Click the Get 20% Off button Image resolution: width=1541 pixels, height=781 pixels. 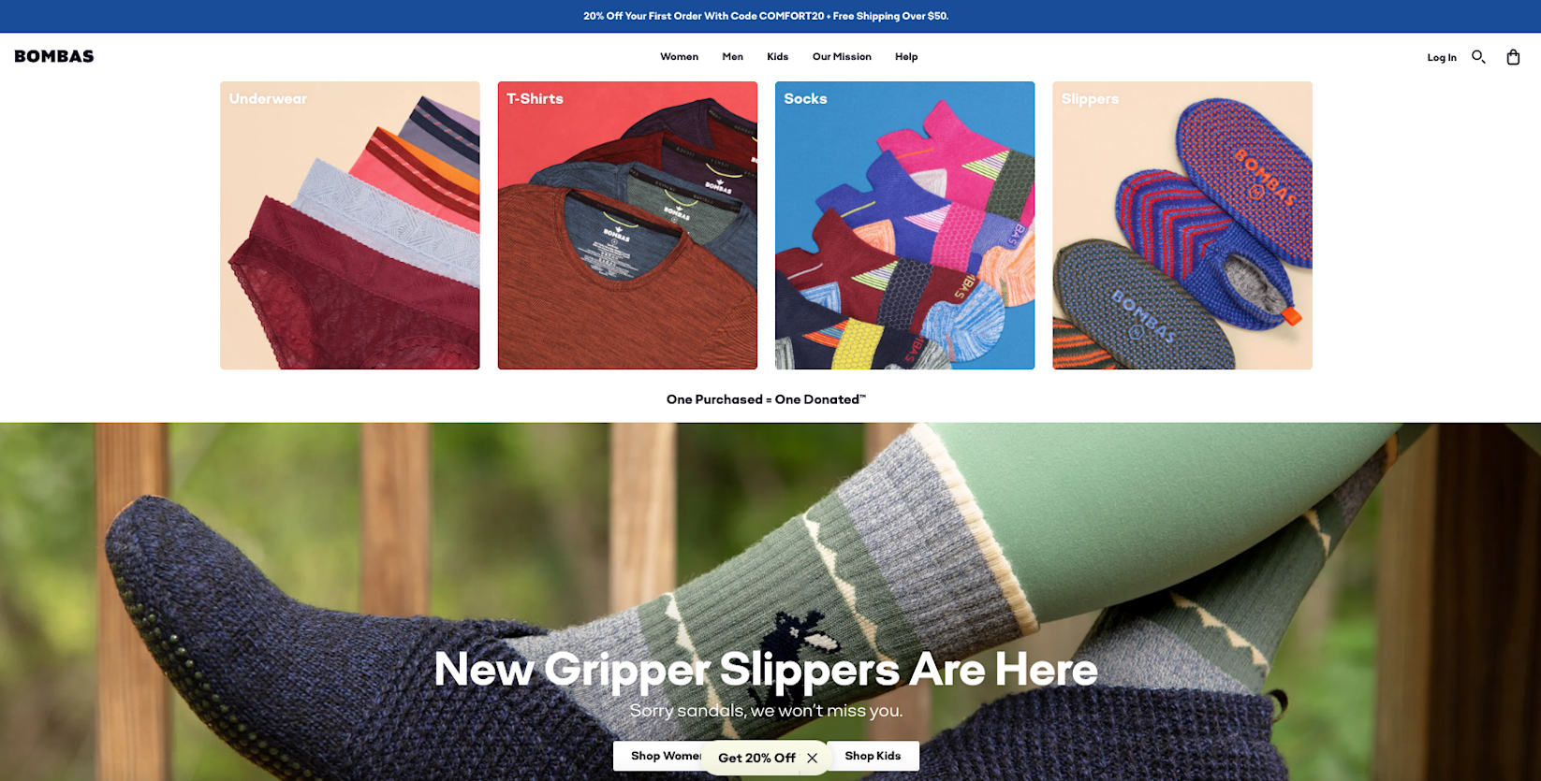click(x=756, y=758)
